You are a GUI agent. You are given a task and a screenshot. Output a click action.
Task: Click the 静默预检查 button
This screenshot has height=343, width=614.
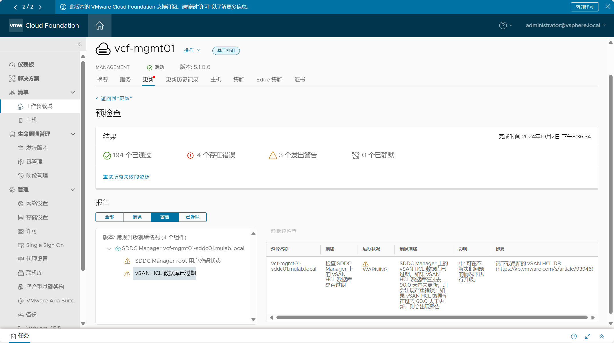(284, 231)
